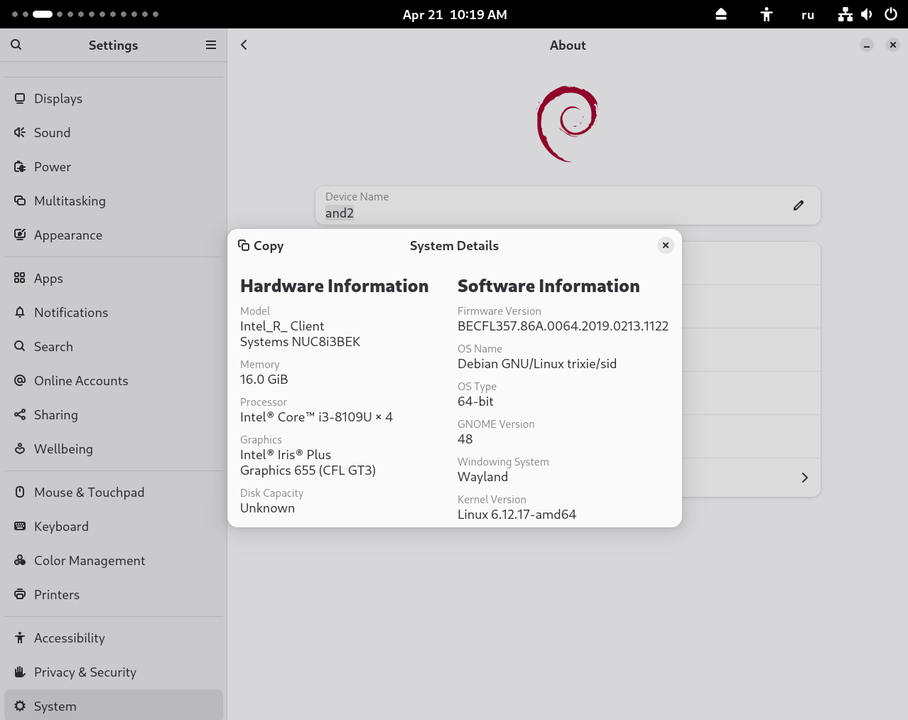
Task: Open the clock and calendar menu
Action: pos(455,14)
